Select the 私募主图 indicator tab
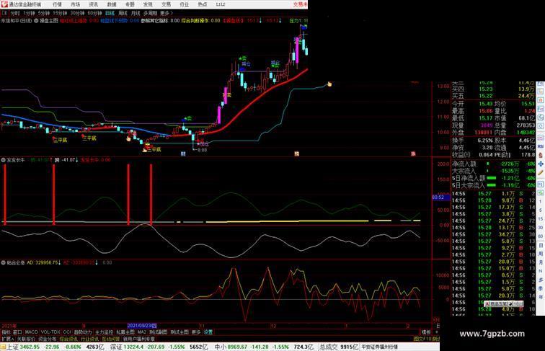 [125, 332]
